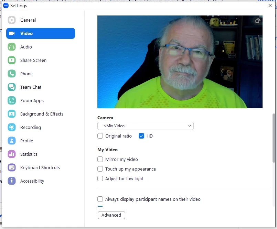Click the camera video preview

(x=180, y=62)
